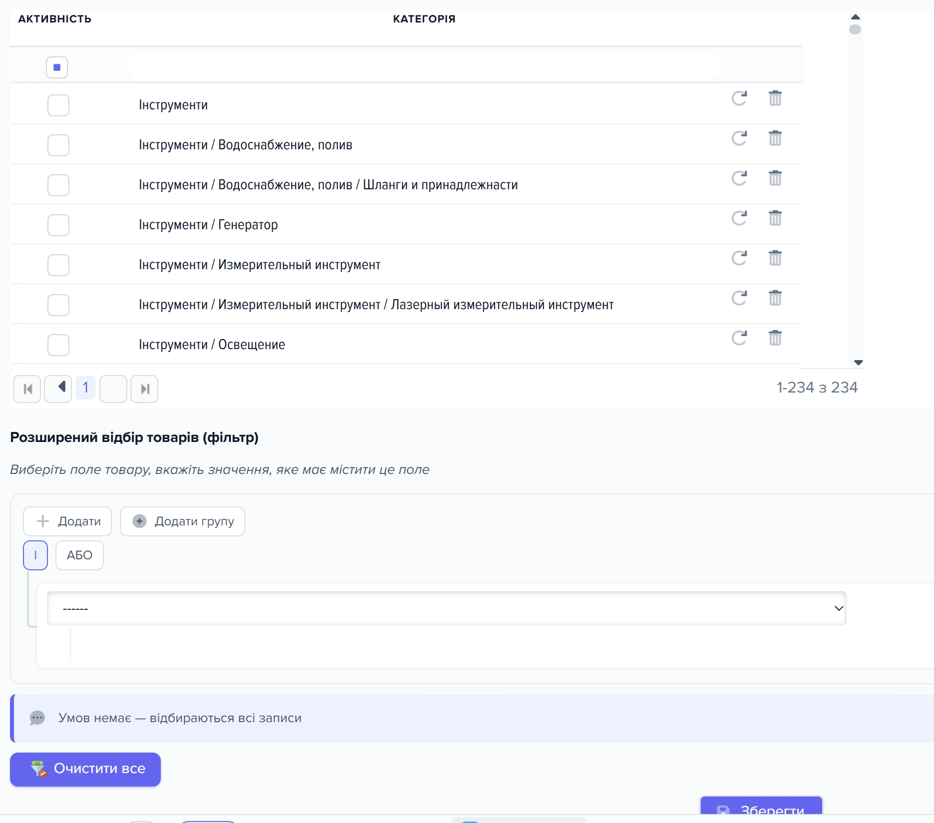934x823 pixels.
Task: Check the Інструменти row checkbox
Action: (58, 105)
